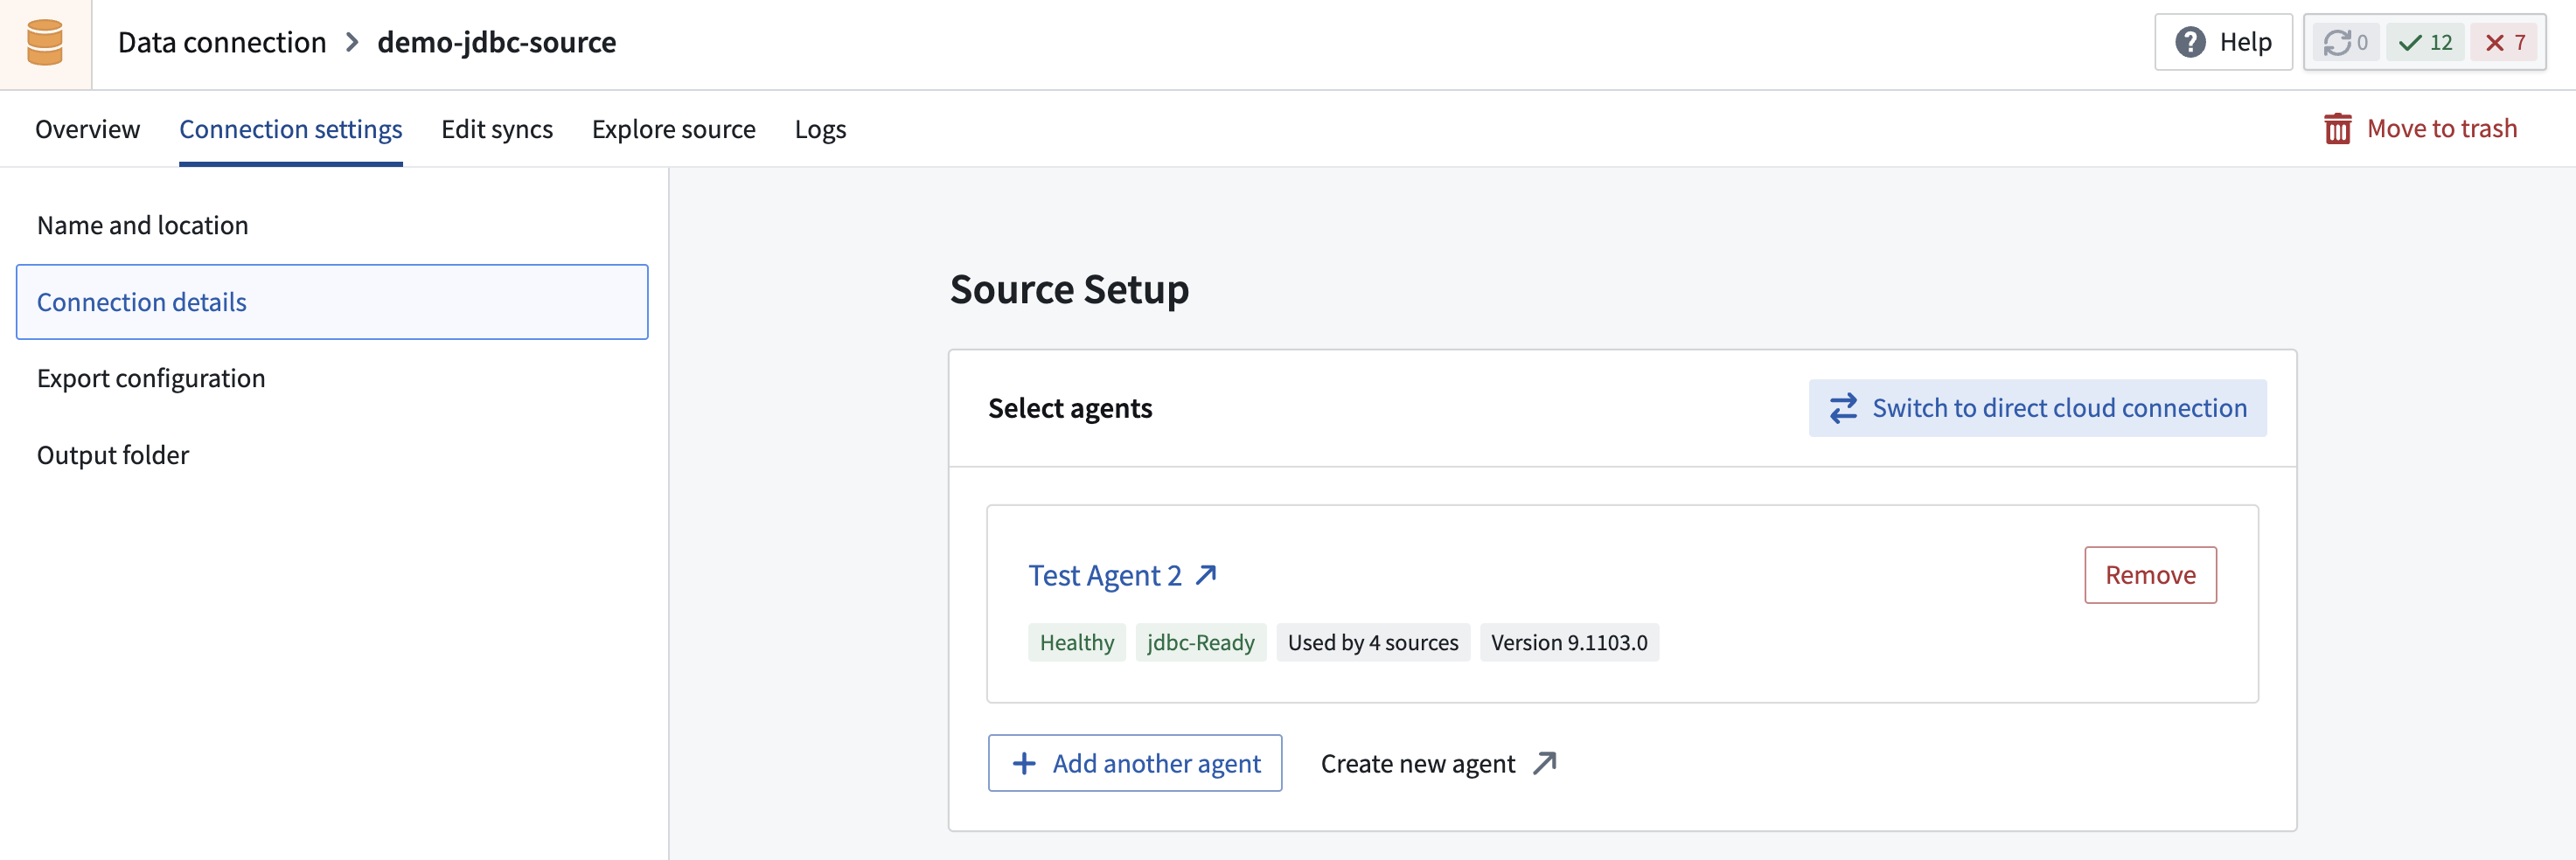2576x860 pixels.
Task: Click the swap arrows icon for cloud connection
Action: (x=1843, y=408)
